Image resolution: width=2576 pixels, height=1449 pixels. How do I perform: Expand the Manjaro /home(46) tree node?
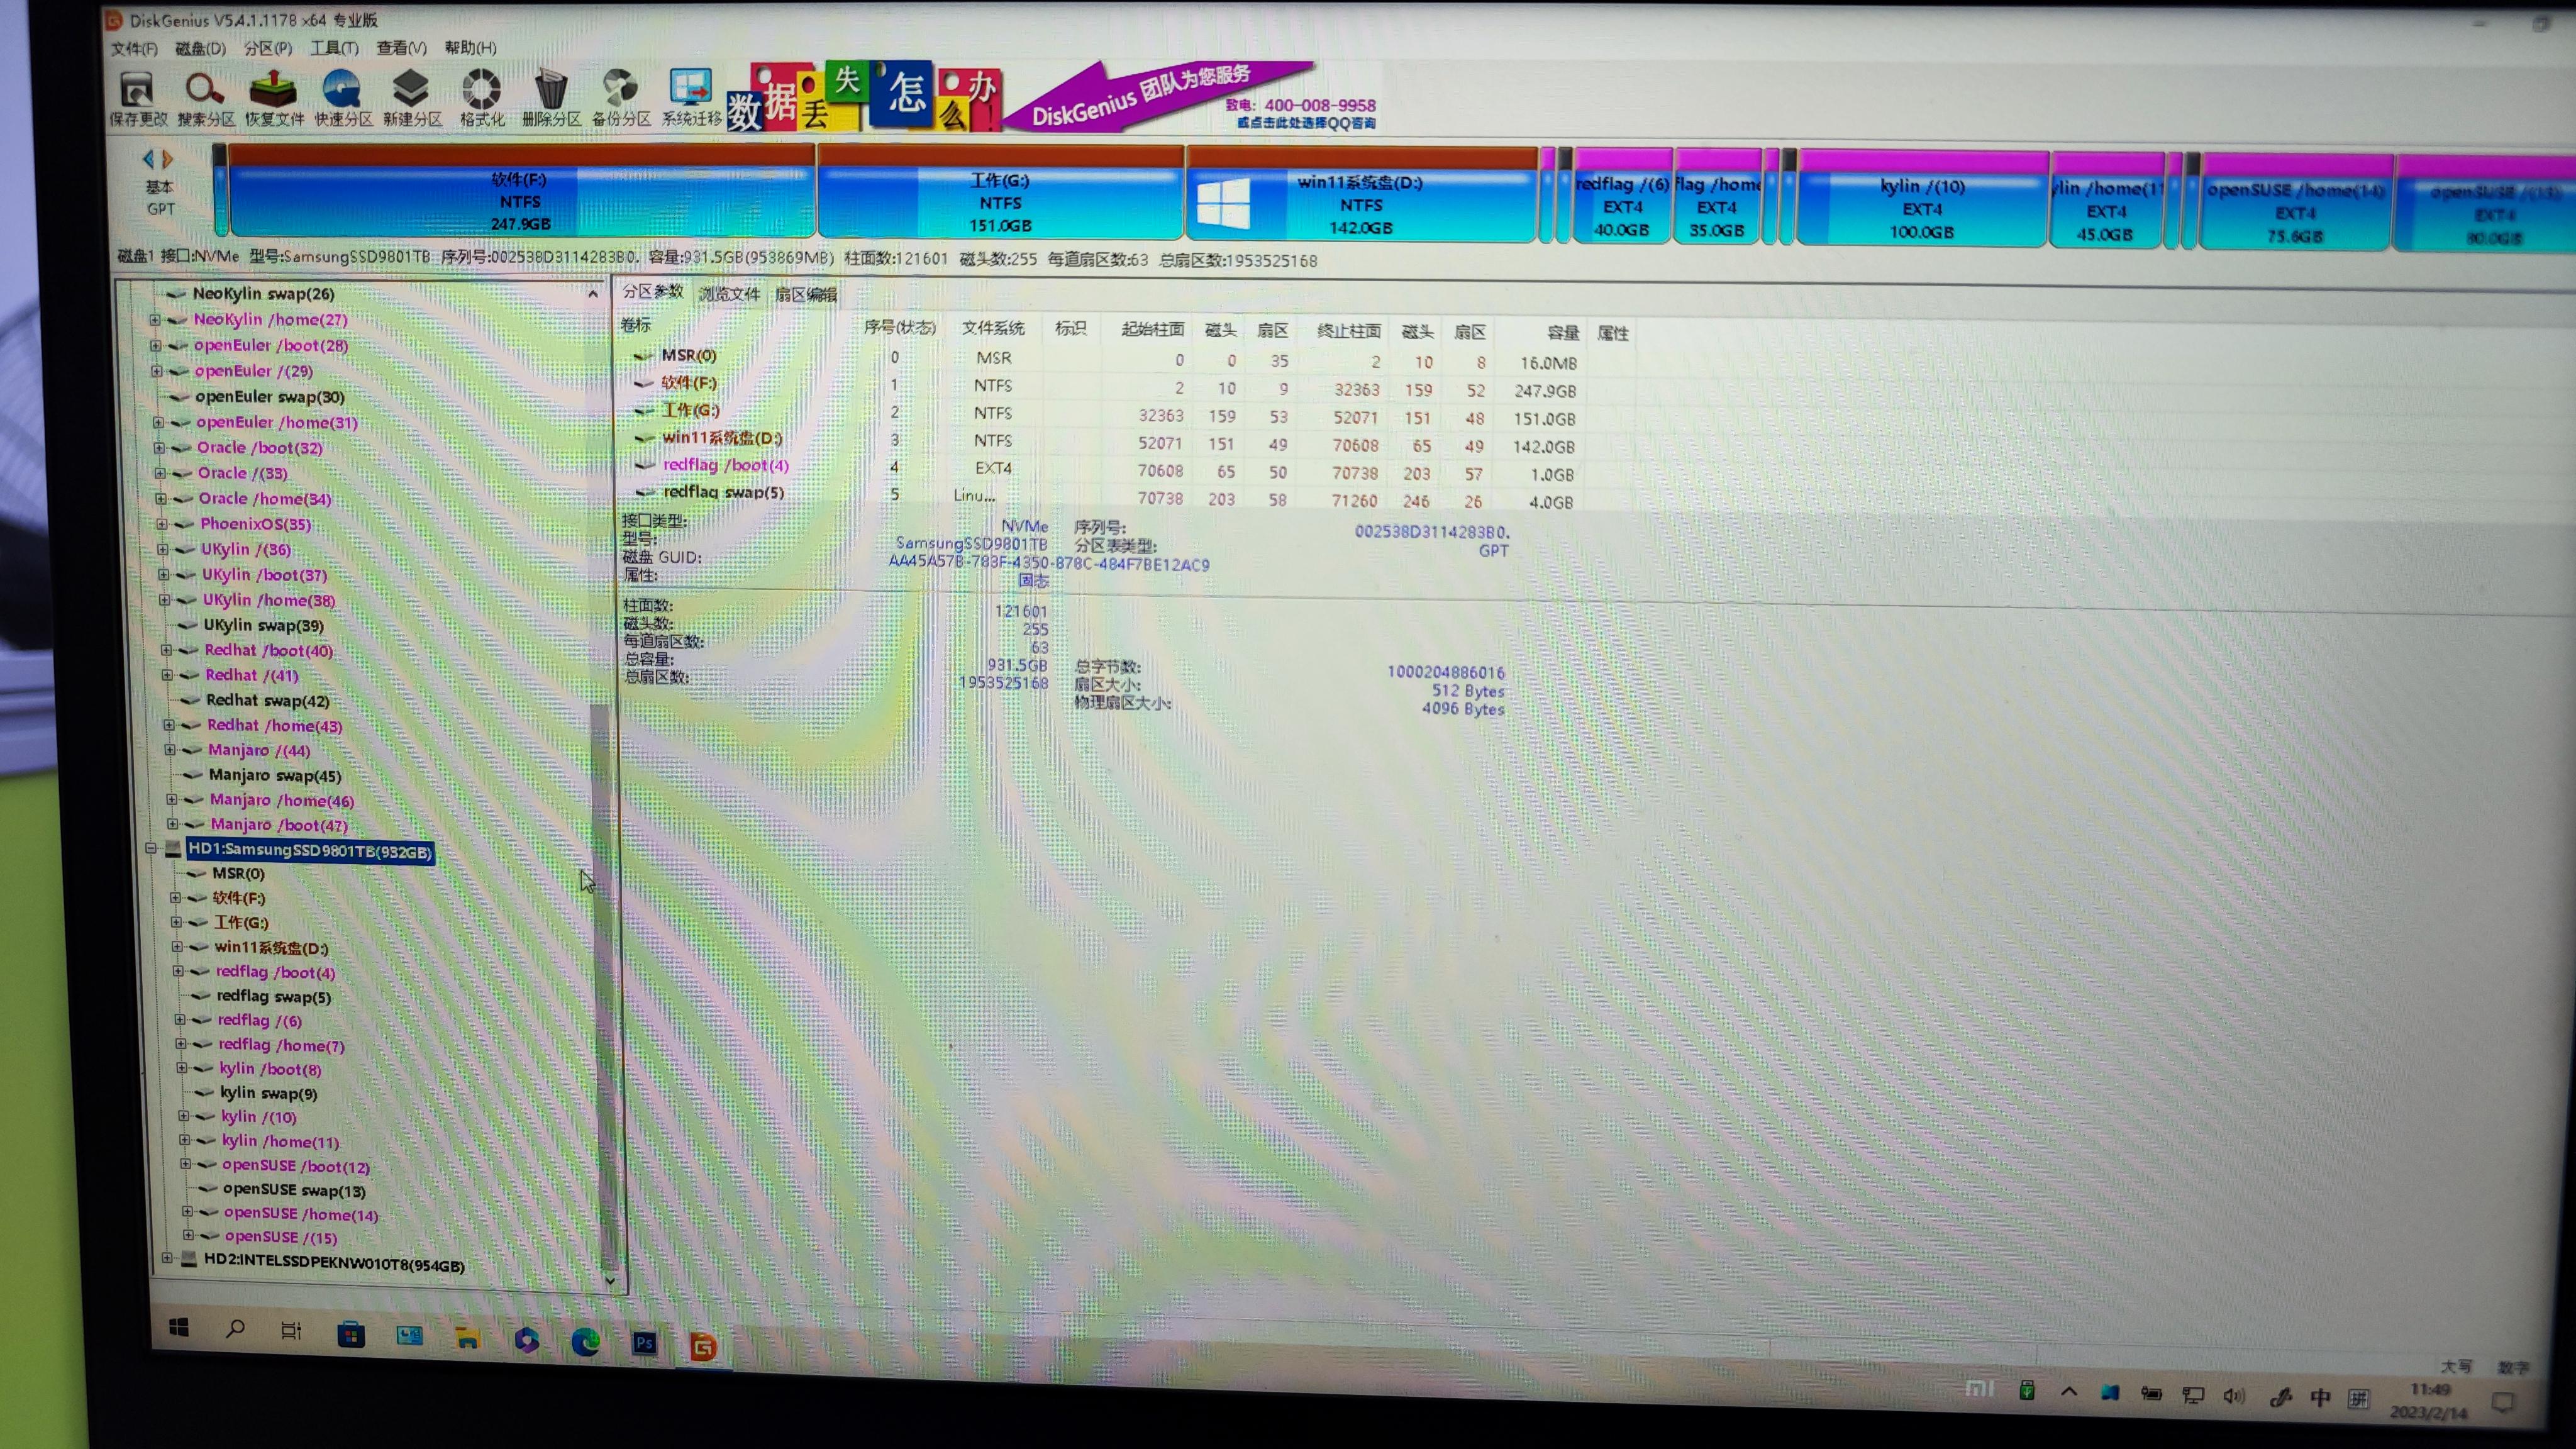coord(172,800)
